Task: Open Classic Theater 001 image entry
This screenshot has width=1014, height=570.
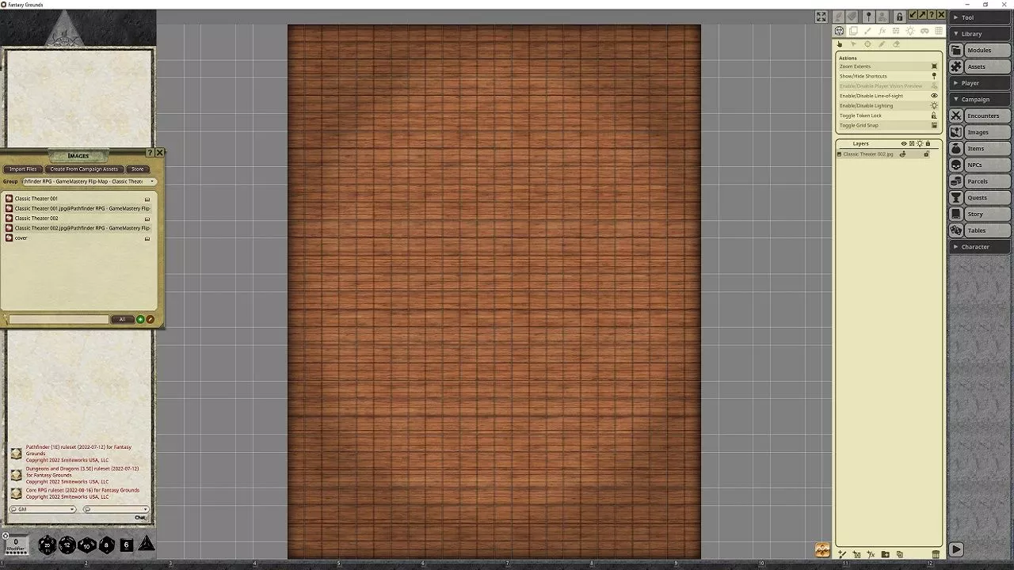Action: [78, 199]
